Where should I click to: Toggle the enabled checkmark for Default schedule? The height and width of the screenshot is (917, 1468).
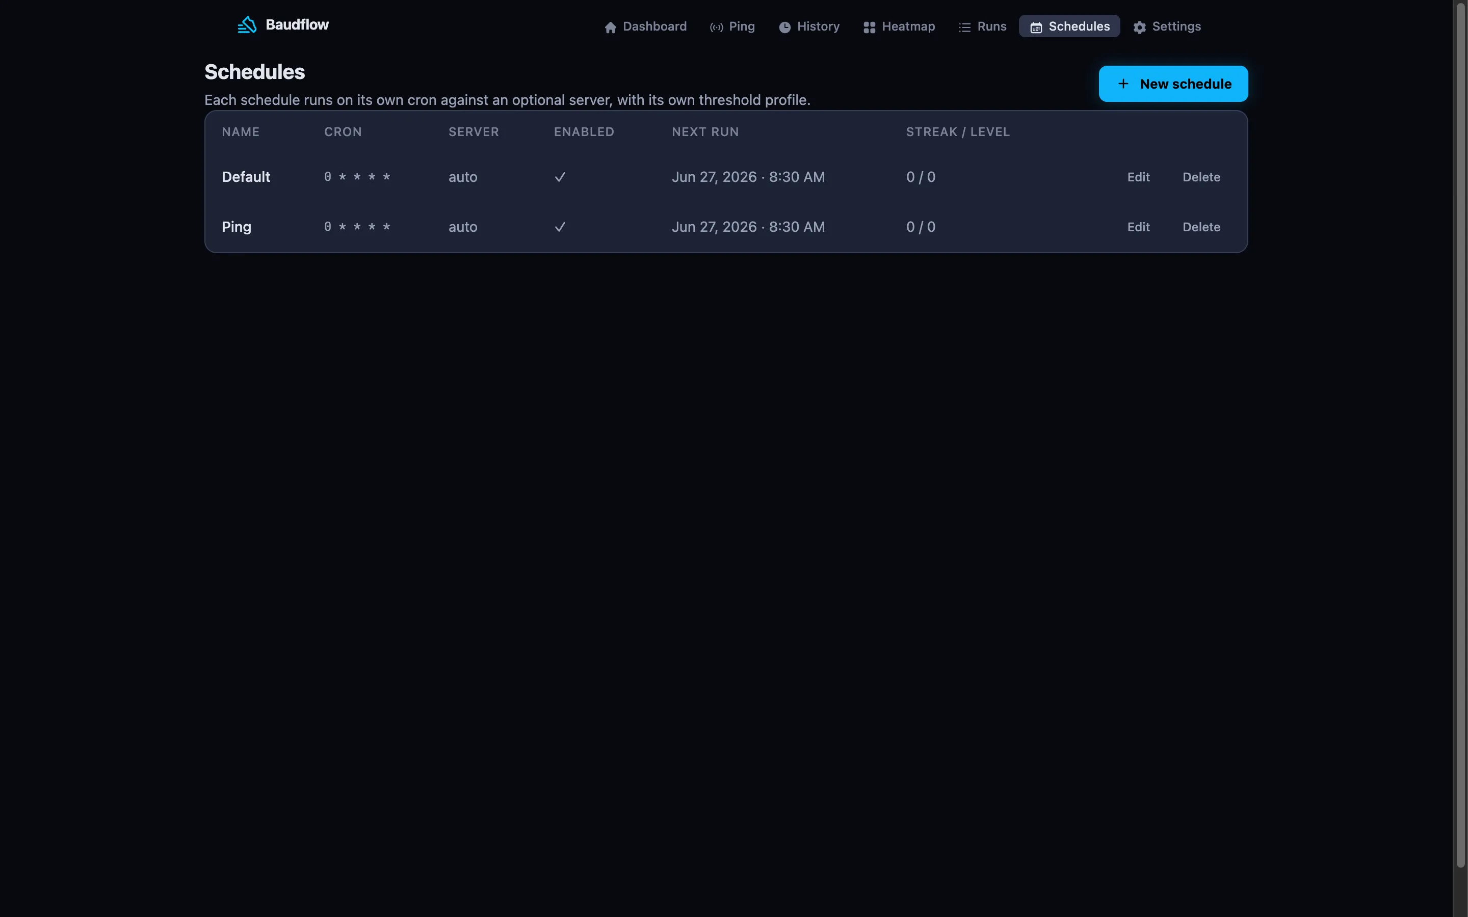click(x=560, y=177)
